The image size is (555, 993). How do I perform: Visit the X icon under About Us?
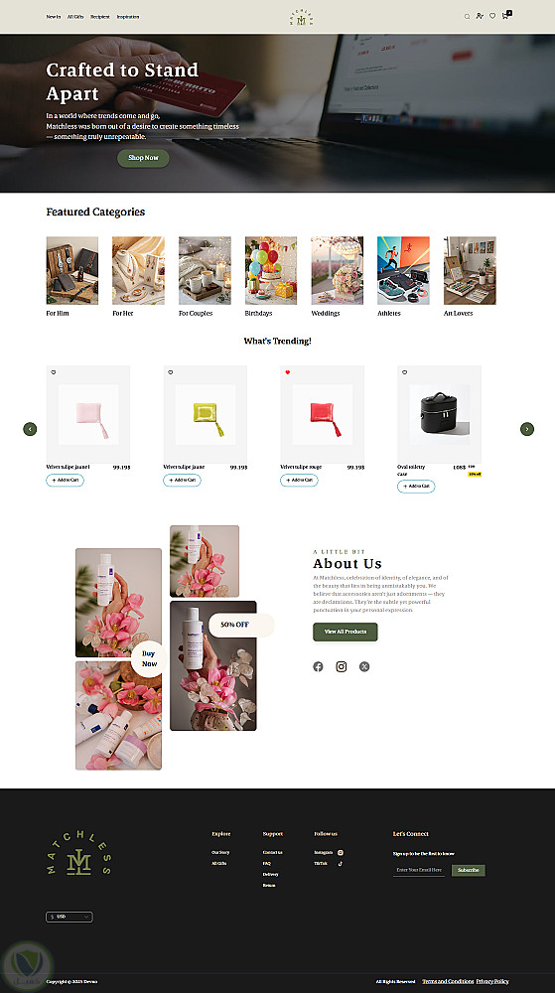coord(364,666)
